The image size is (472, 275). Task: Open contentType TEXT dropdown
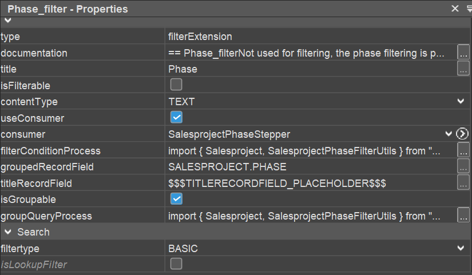coord(461,102)
